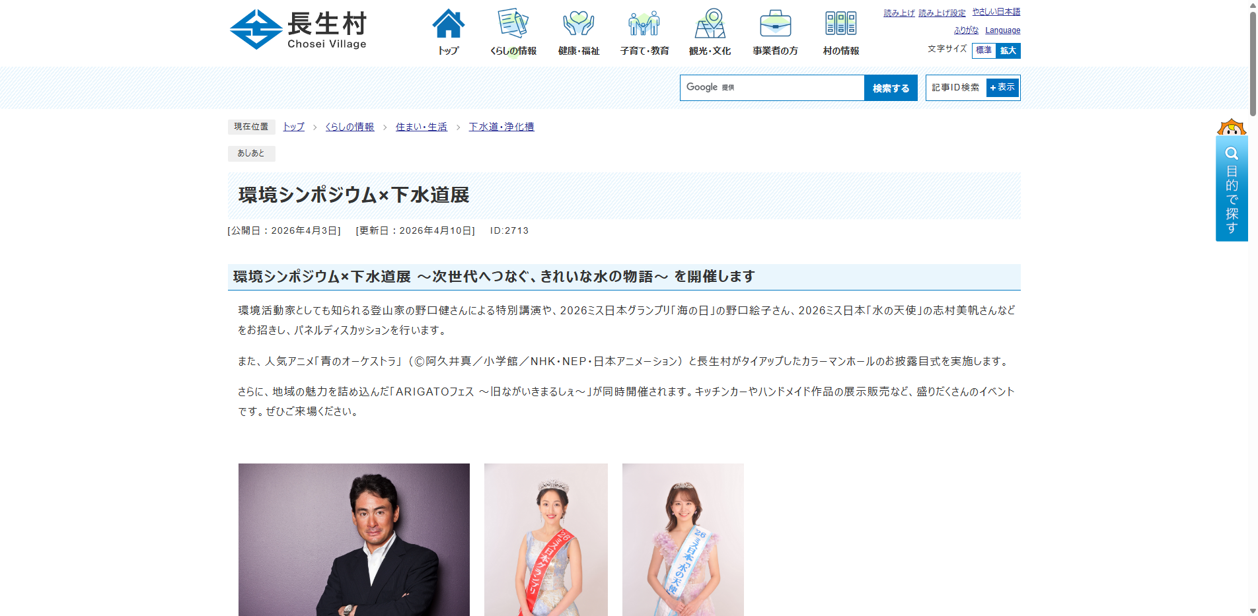This screenshot has height=616, width=1258.
Task: Open the Language selection link
Action: pos(1002,30)
